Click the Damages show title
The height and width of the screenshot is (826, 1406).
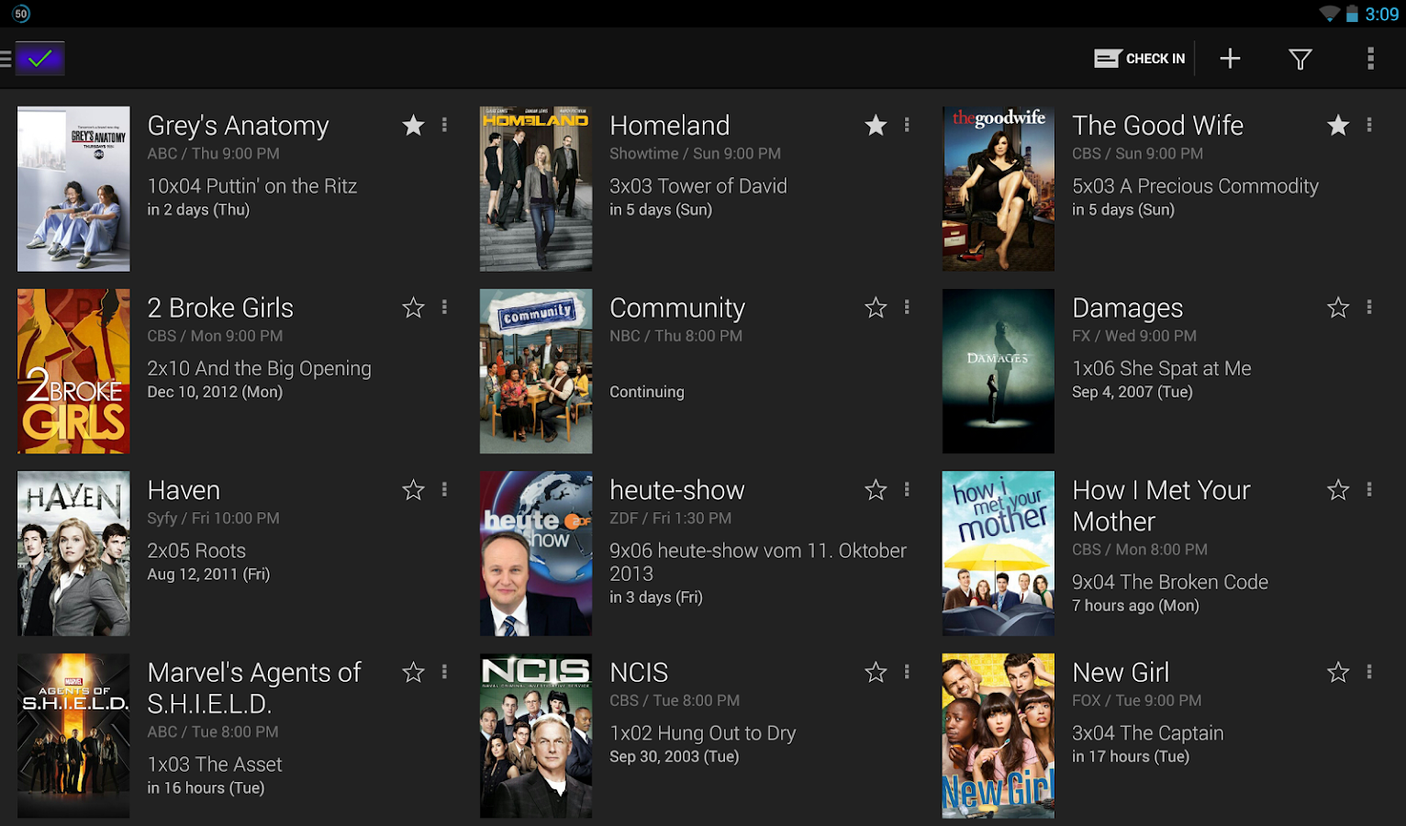(x=1128, y=308)
